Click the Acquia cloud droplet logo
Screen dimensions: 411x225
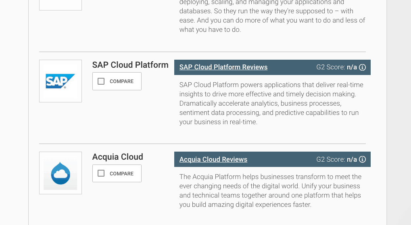tap(61, 173)
